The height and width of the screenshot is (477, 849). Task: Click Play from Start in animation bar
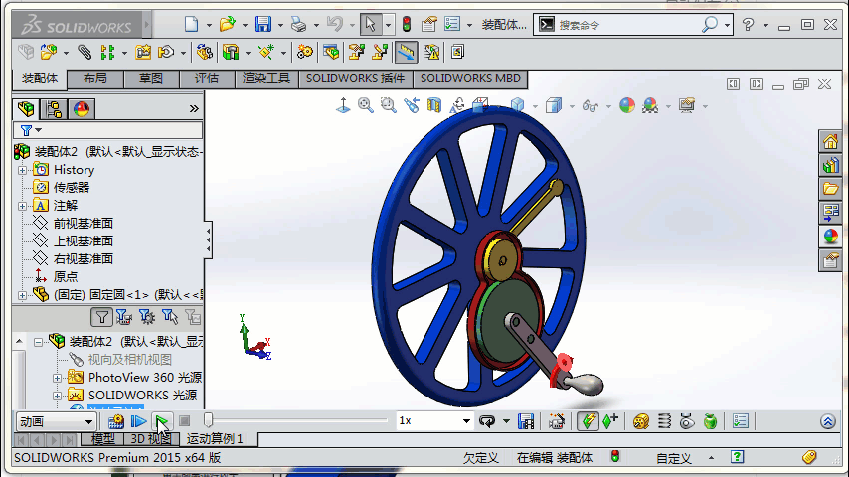(139, 421)
